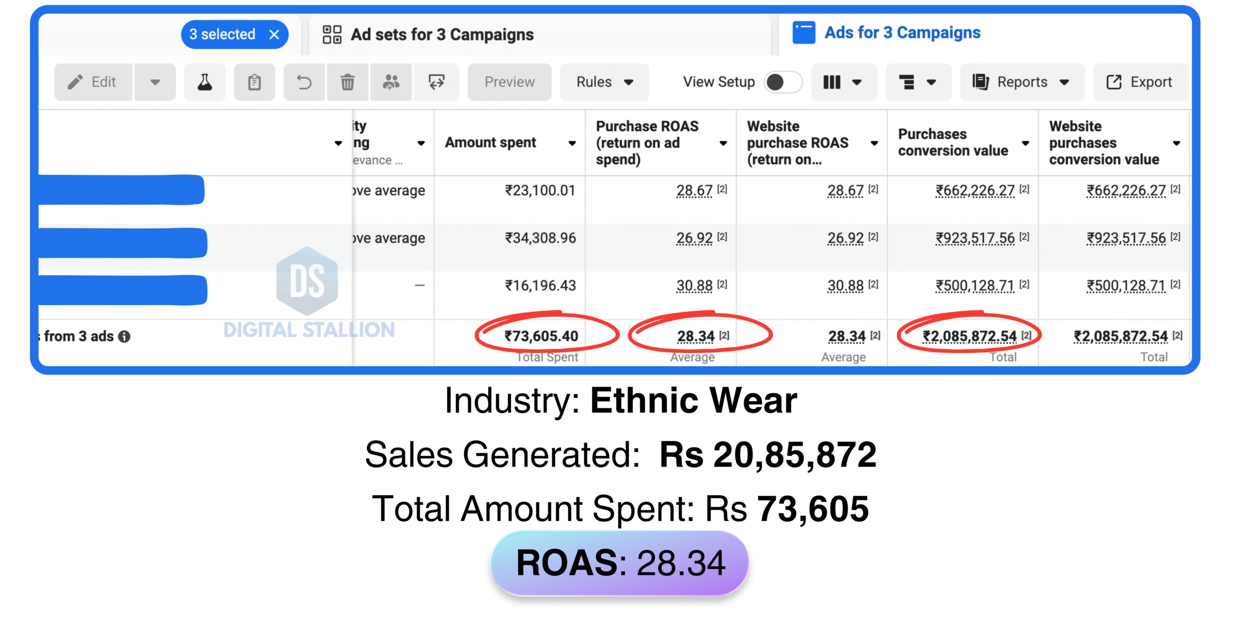Expand the Rules dropdown
Screen dimensions: 1240x620
pos(604,82)
